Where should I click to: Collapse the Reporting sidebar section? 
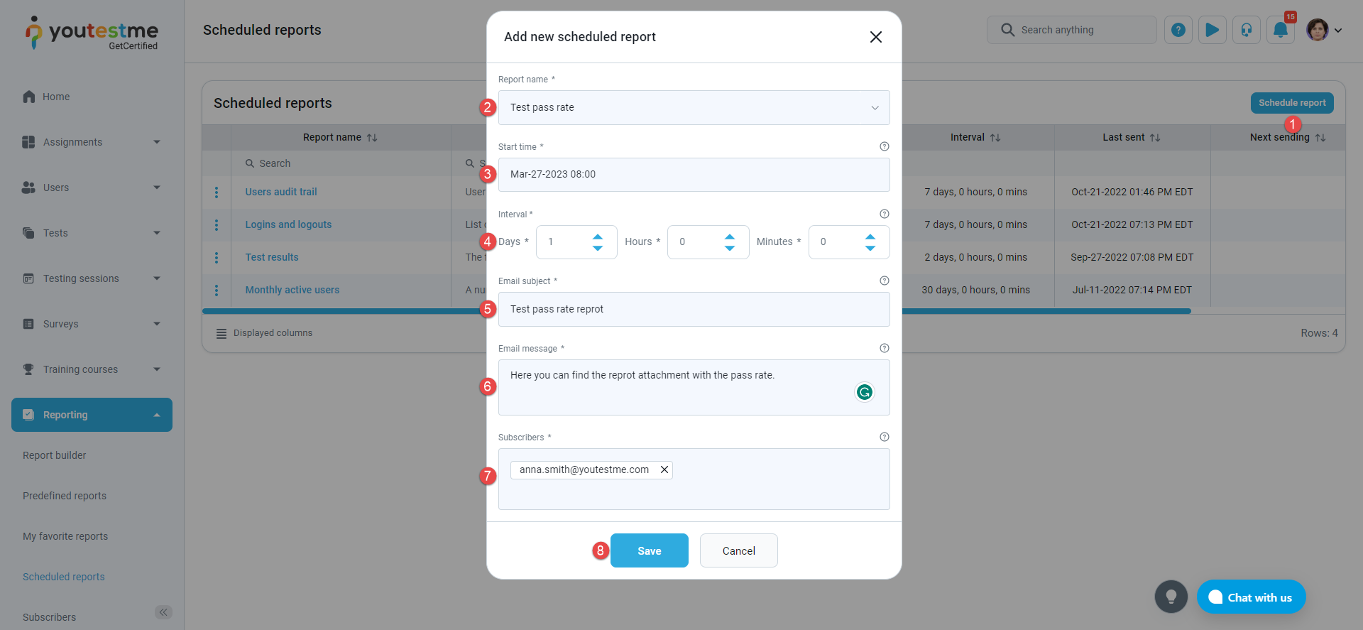click(156, 415)
